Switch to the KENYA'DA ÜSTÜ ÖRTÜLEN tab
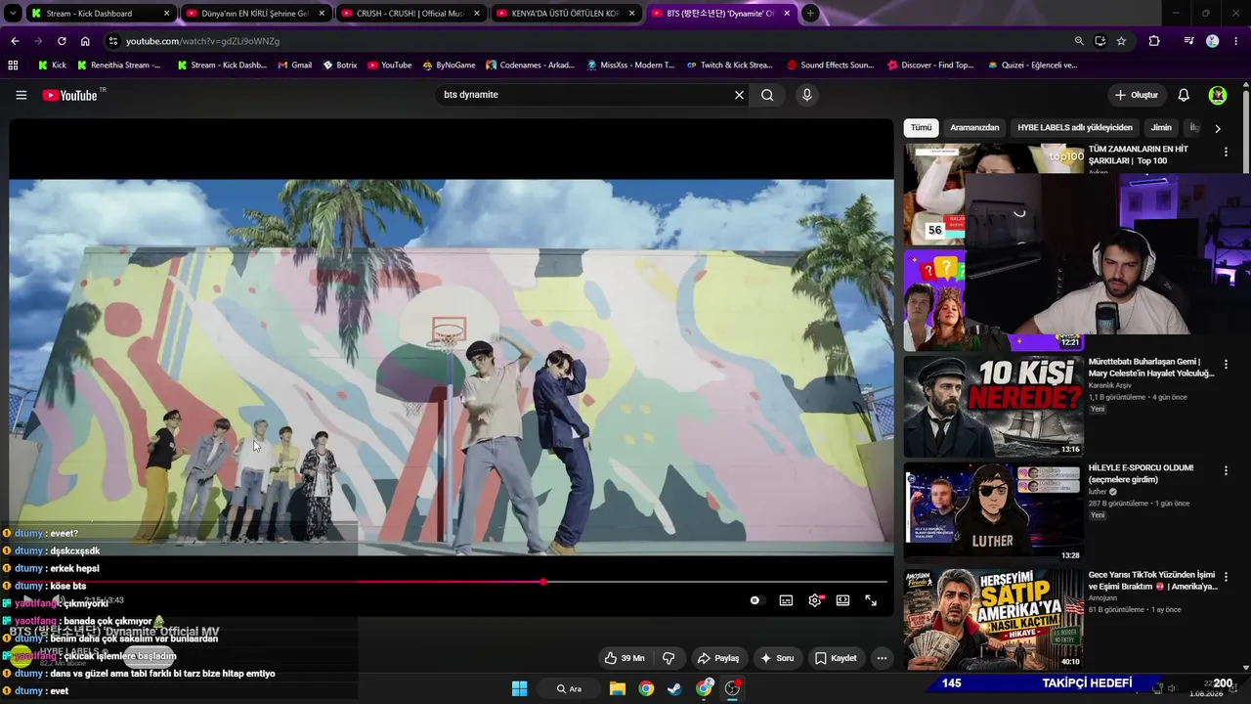The width and height of the screenshot is (1251, 704). pyautogui.click(x=564, y=14)
